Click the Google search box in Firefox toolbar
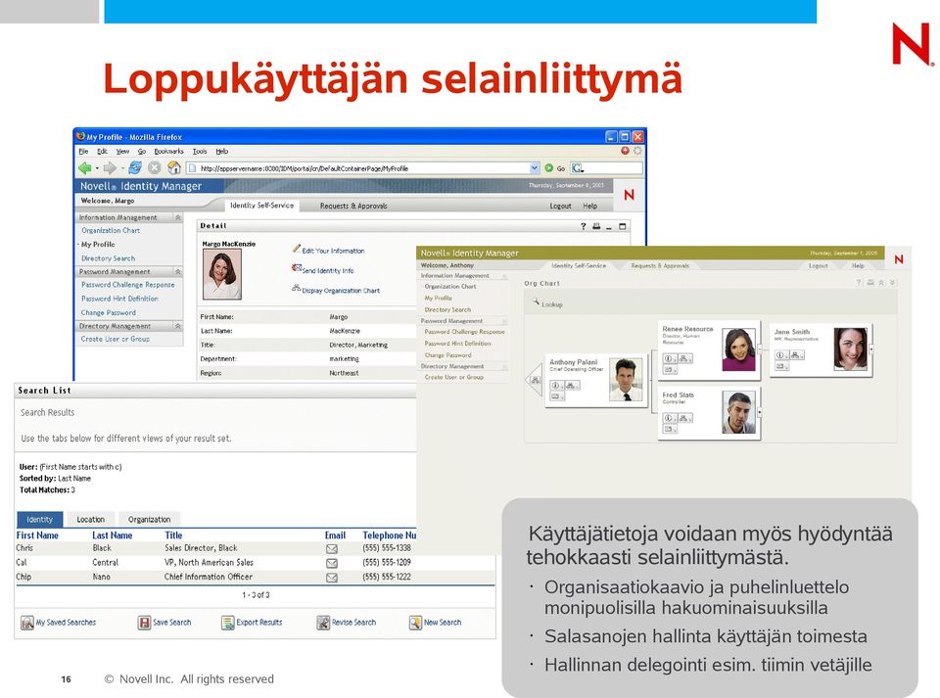 tap(606, 168)
